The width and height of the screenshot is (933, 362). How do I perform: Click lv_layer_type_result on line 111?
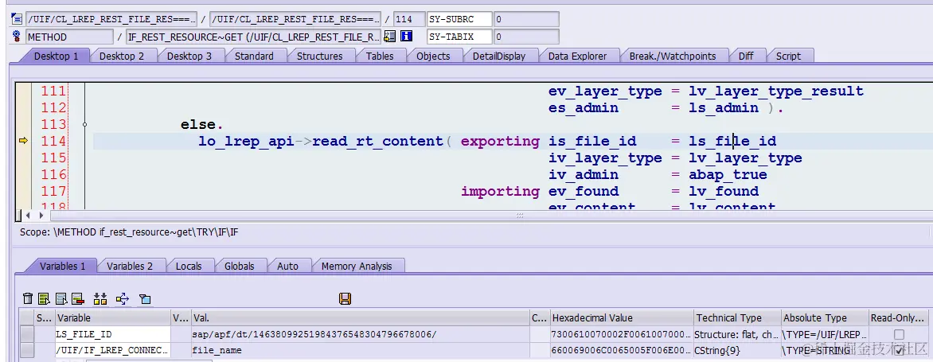coord(776,91)
